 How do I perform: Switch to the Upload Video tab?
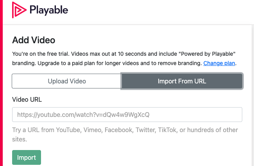pos(67,81)
